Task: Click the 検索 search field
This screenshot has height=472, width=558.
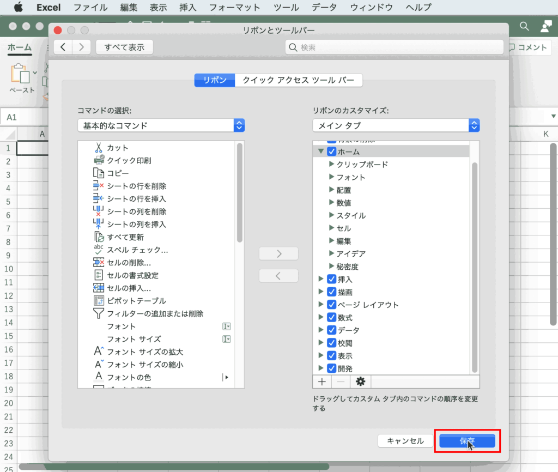Action: click(395, 47)
